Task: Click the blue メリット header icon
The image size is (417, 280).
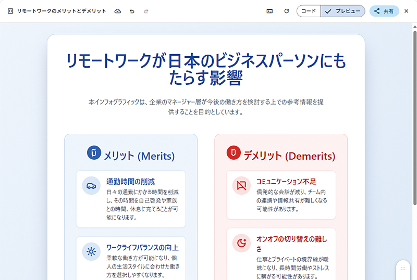Action: [x=94, y=152]
